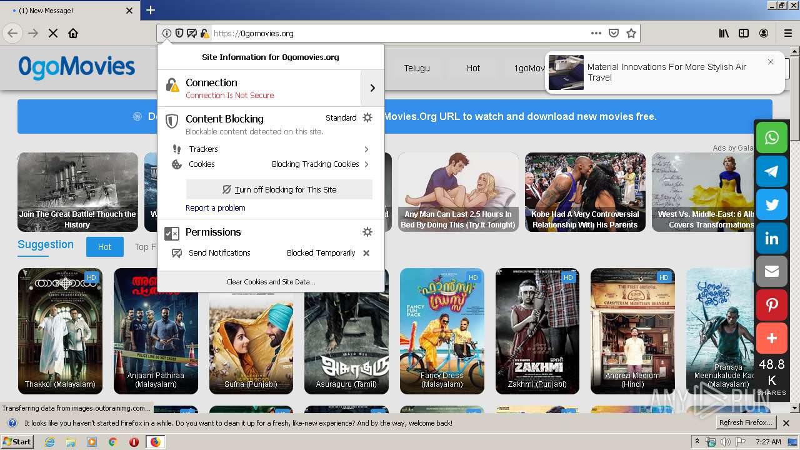Open Angrezi Medium (Hindi) movie poster
The width and height of the screenshot is (800, 450).
632,331
